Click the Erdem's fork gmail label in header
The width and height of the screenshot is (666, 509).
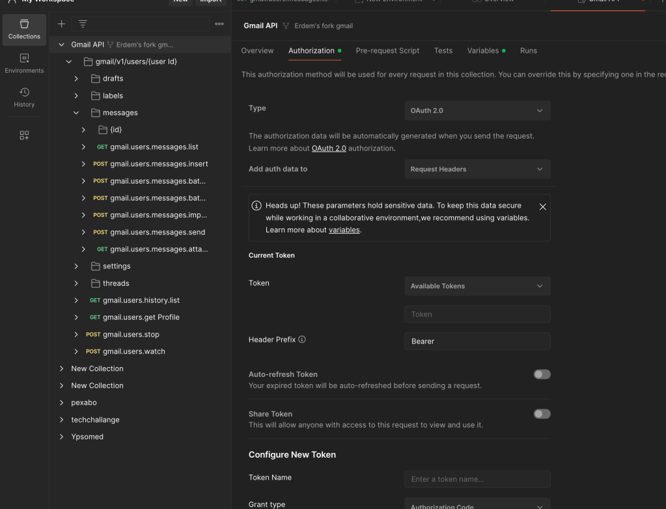[x=324, y=26]
